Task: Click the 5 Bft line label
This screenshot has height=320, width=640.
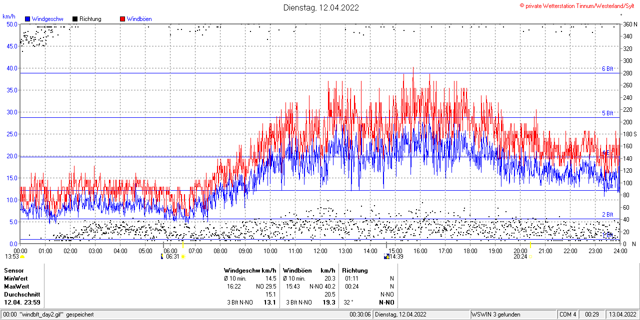Action: pos(607,113)
